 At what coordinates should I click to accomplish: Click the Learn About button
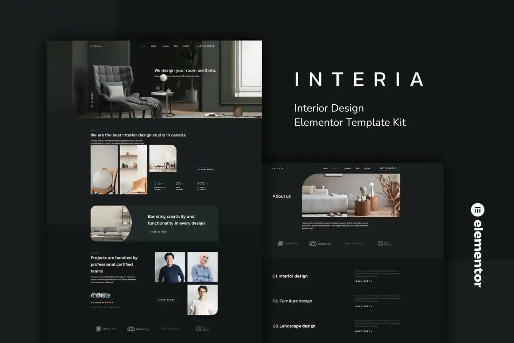coord(206,170)
